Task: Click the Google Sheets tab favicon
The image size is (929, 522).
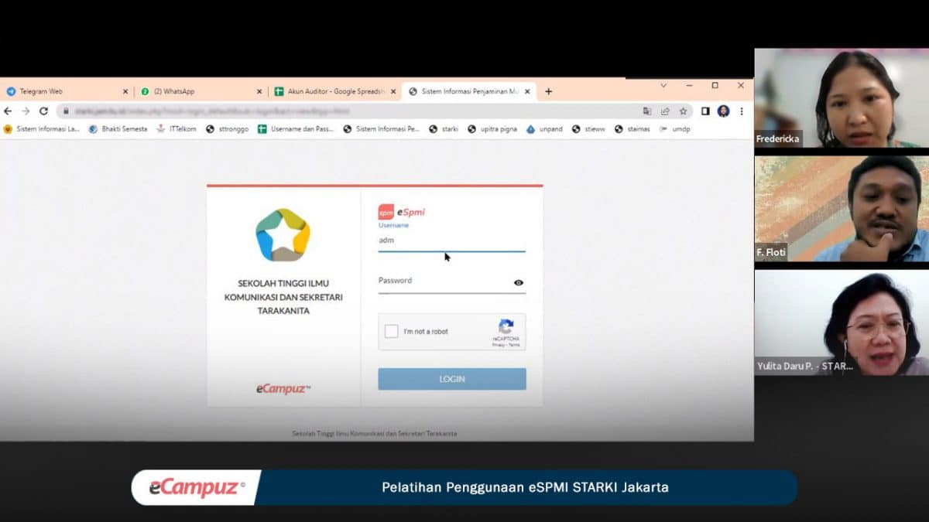Action: [279, 91]
